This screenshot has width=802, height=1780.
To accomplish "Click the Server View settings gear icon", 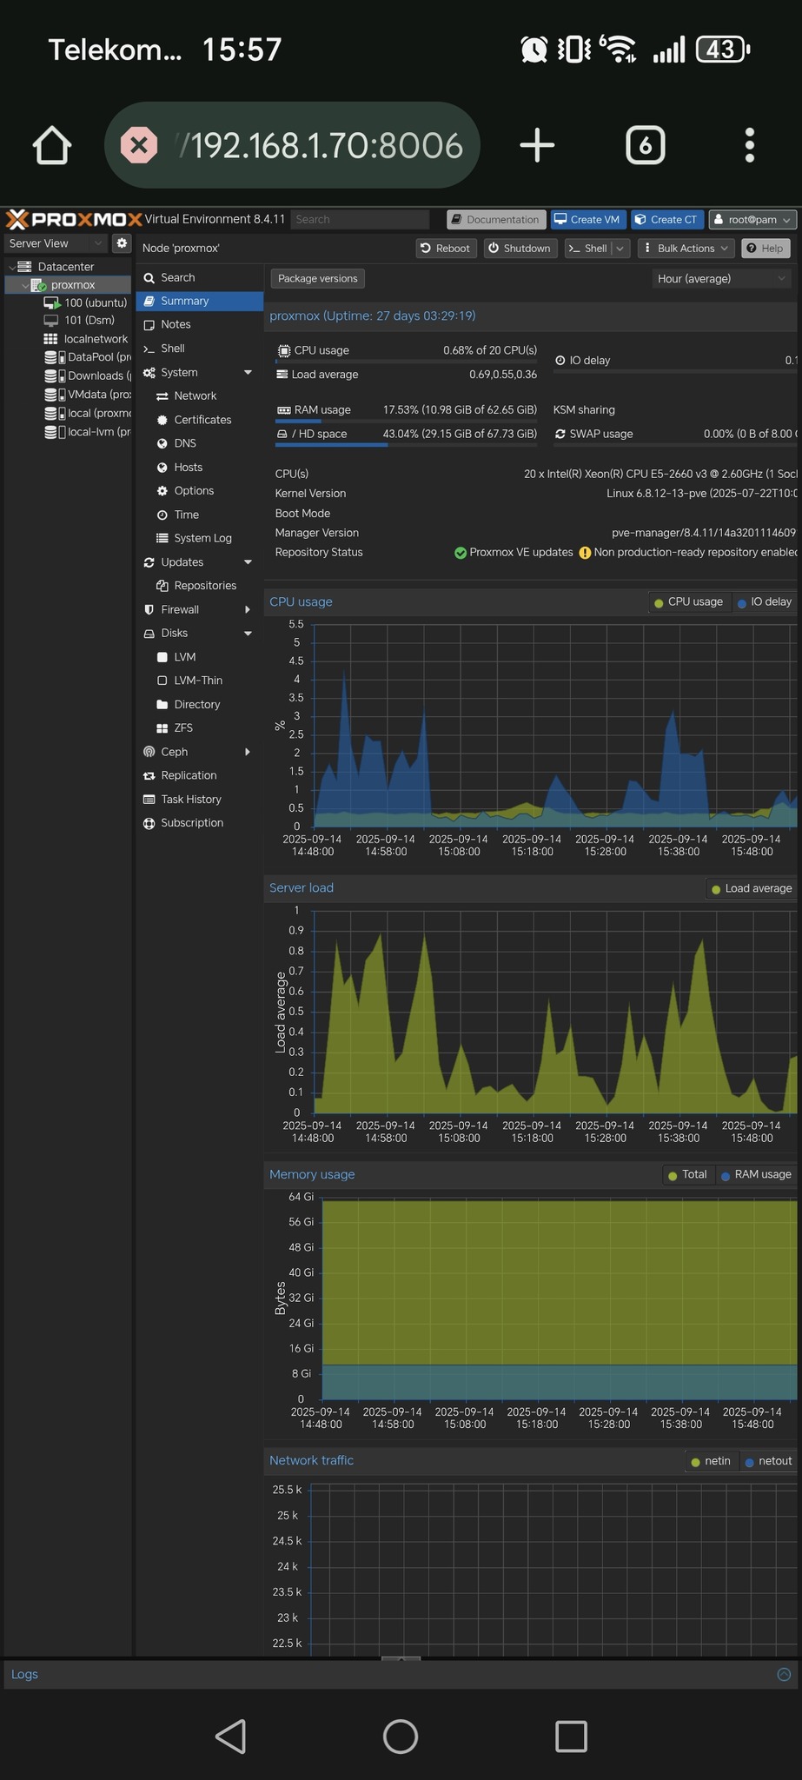I will coord(122,243).
